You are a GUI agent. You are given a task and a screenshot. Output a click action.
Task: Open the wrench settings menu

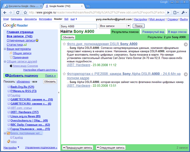coord(184,12)
